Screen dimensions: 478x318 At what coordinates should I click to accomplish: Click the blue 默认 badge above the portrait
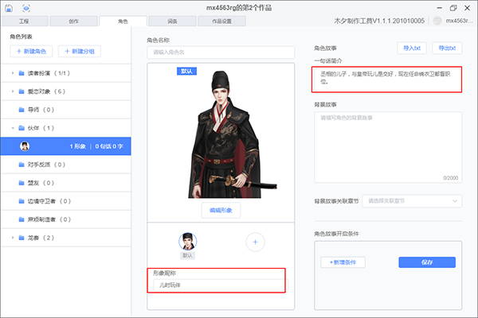tap(186, 72)
